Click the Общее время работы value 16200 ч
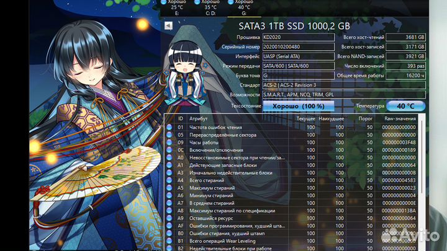Screen dimensions: 447x251 (x=405, y=76)
